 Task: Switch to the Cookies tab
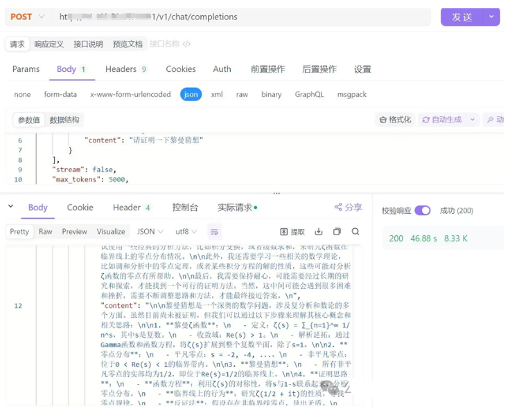click(x=181, y=69)
